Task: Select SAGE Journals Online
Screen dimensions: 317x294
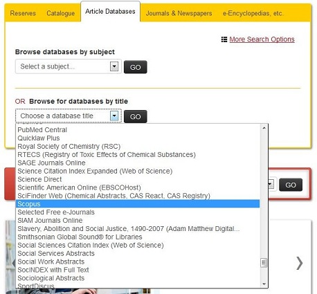Action: [138, 163]
